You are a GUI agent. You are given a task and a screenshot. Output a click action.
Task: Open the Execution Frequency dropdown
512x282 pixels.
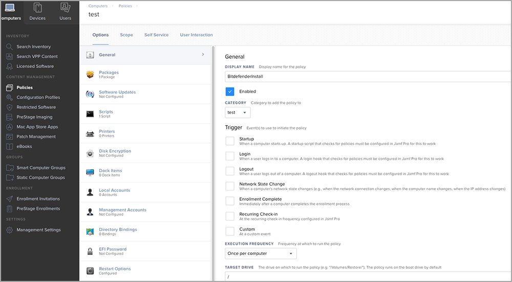tap(261, 253)
